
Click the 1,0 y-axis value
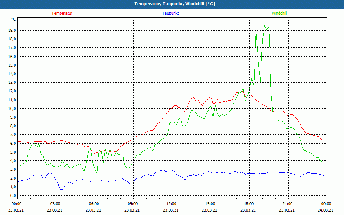click(13, 187)
